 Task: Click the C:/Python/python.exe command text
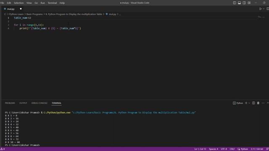57,112
